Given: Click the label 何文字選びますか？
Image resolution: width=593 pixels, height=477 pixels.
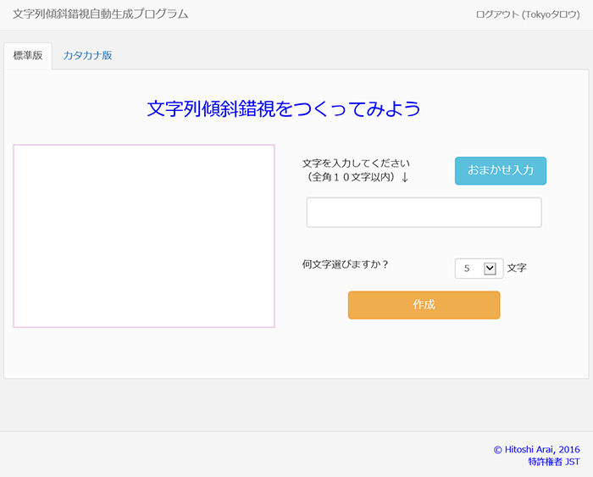Looking at the screenshot, I should pyautogui.click(x=346, y=264).
